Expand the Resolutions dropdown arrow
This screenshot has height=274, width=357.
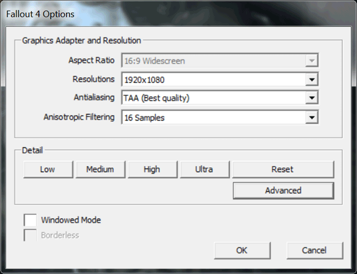pos(312,80)
